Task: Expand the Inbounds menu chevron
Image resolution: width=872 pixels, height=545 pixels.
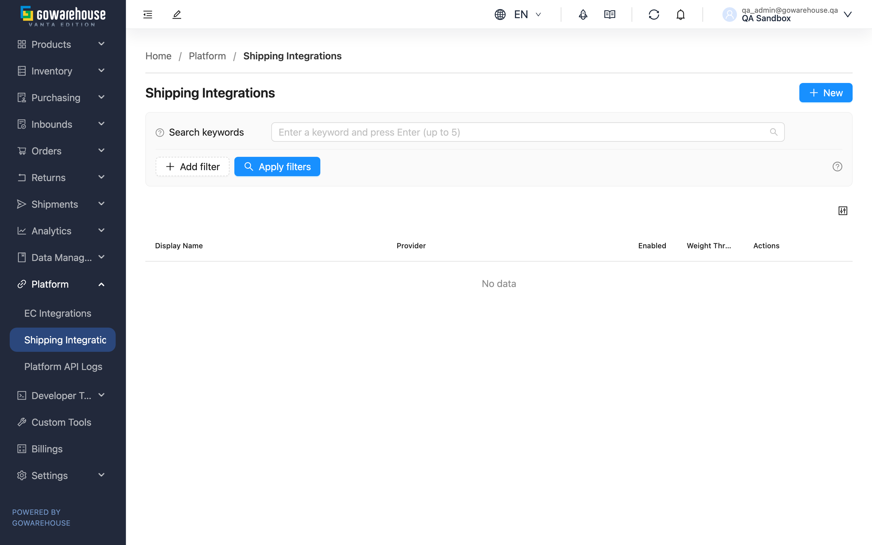Action: pos(101,124)
